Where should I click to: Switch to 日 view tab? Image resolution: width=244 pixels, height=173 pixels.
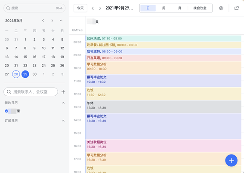[148, 8]
